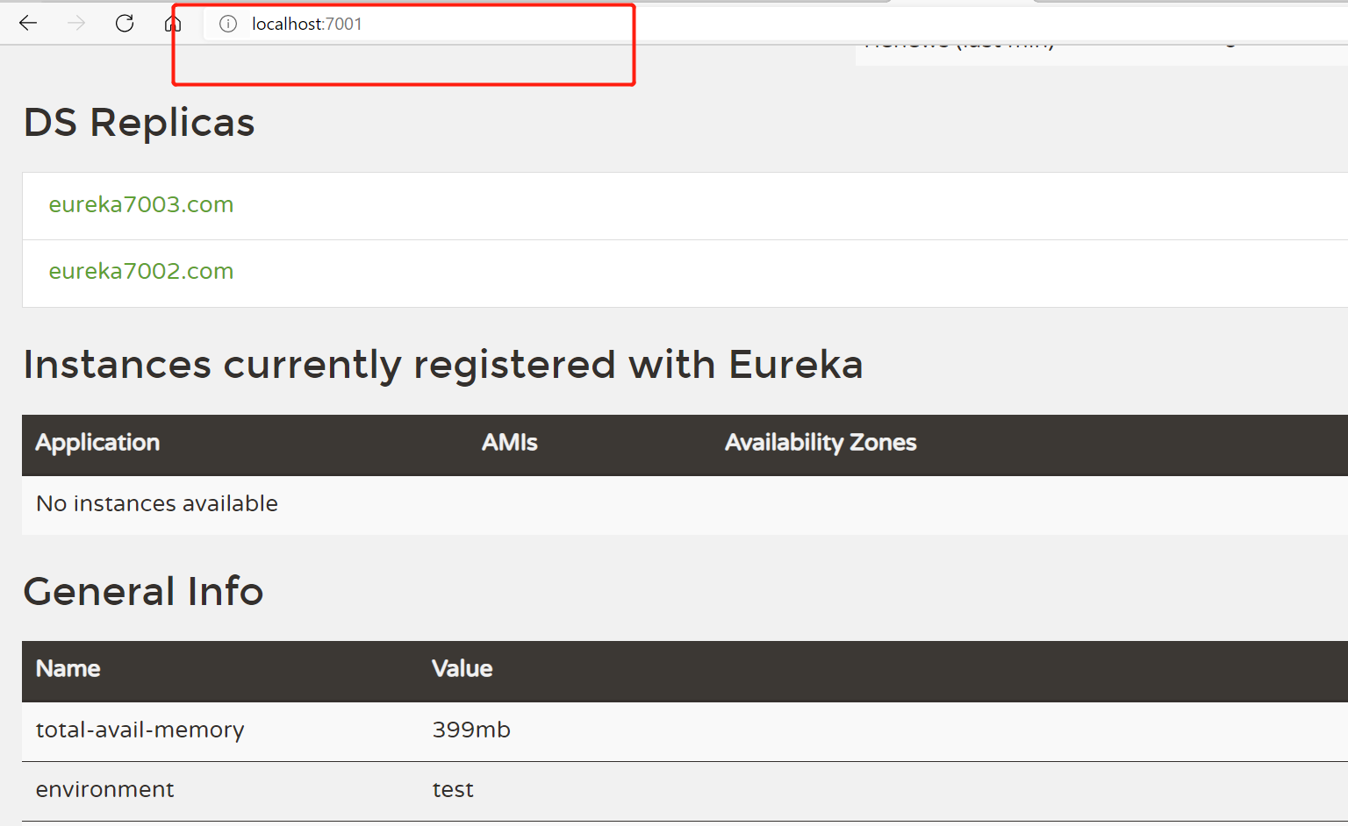Select the total-avail-memory cell
The image size is (1348, 826).
pyautogui.click(x=140, y=730)
